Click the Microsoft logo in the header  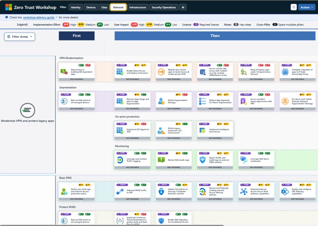tap(8, 7)
